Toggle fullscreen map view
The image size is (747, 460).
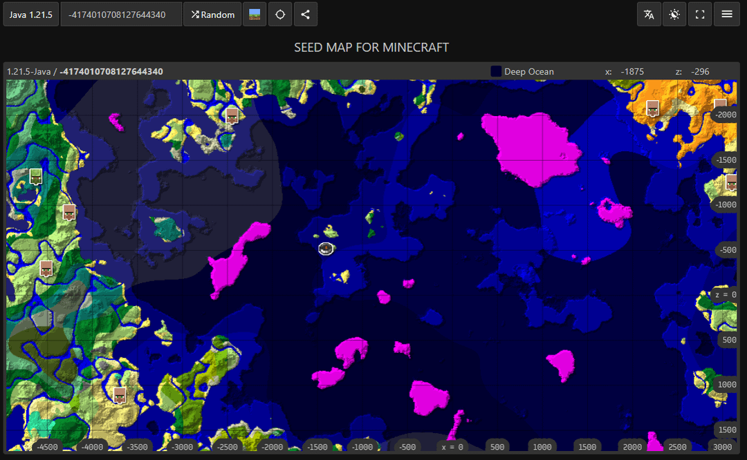coord(700,15)
